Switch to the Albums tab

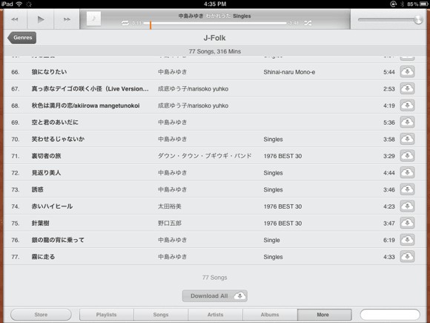point(270,315)
